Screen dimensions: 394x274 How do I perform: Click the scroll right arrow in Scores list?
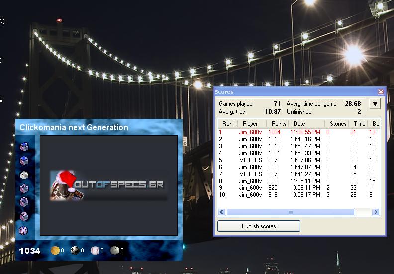pos(376,212)
